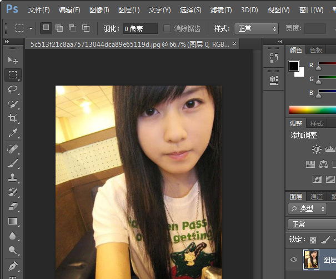
Task: Select the Brush tool
Action: pos(13,163)
